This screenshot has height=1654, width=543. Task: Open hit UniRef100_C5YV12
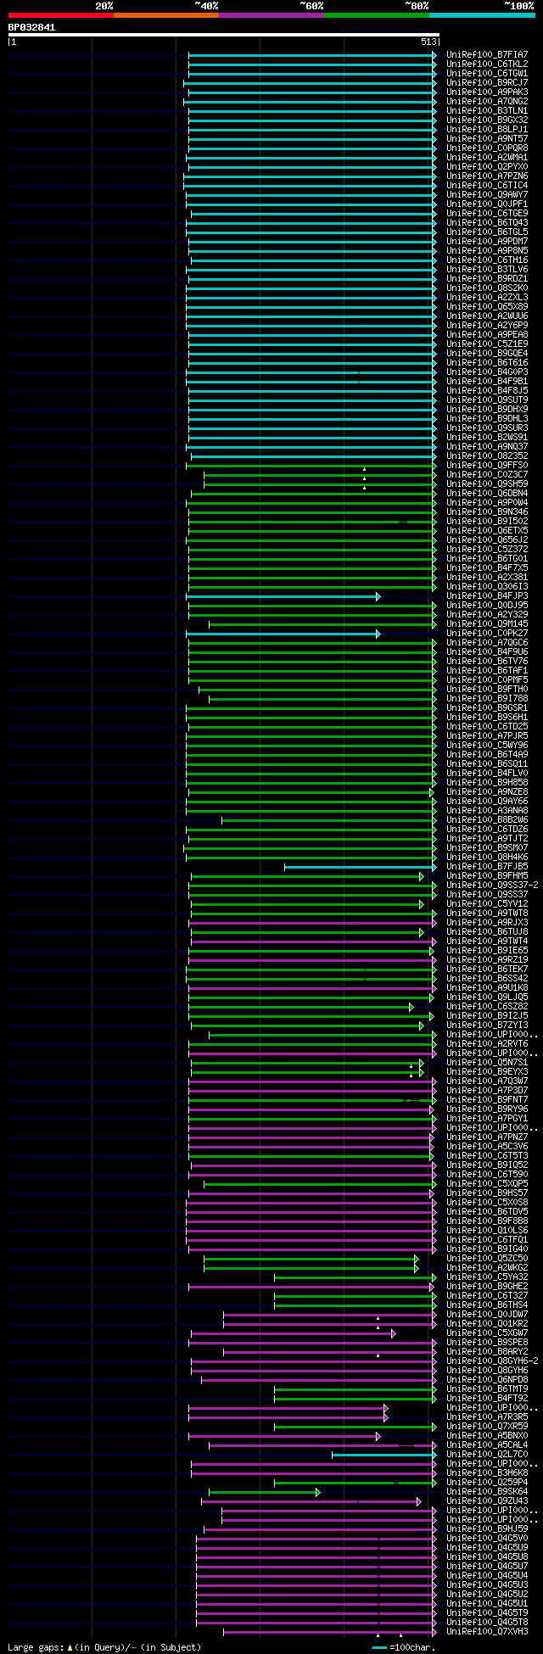487,903
